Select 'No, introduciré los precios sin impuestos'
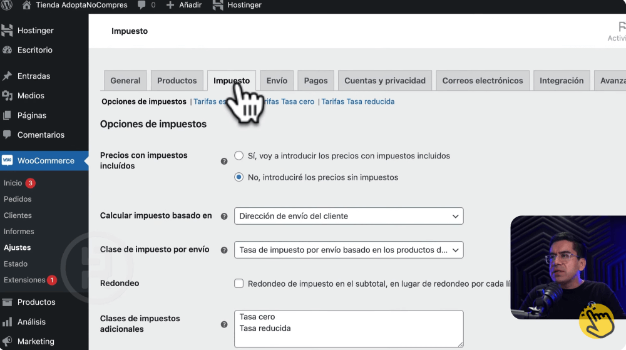Image resolution: width=626 pixels, height=350 pixels. tap(239, 177)
